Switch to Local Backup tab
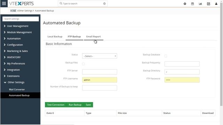 (x=55, y=36)
